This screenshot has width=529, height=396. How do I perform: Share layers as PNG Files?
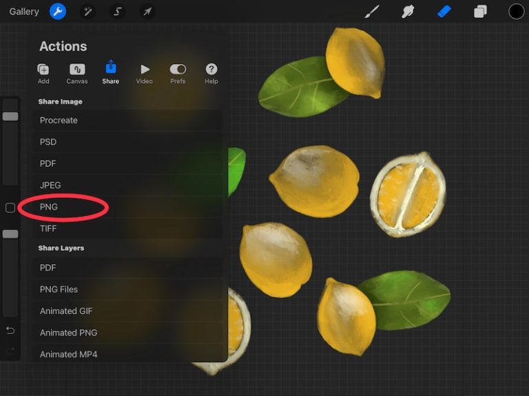coord(127,289)
